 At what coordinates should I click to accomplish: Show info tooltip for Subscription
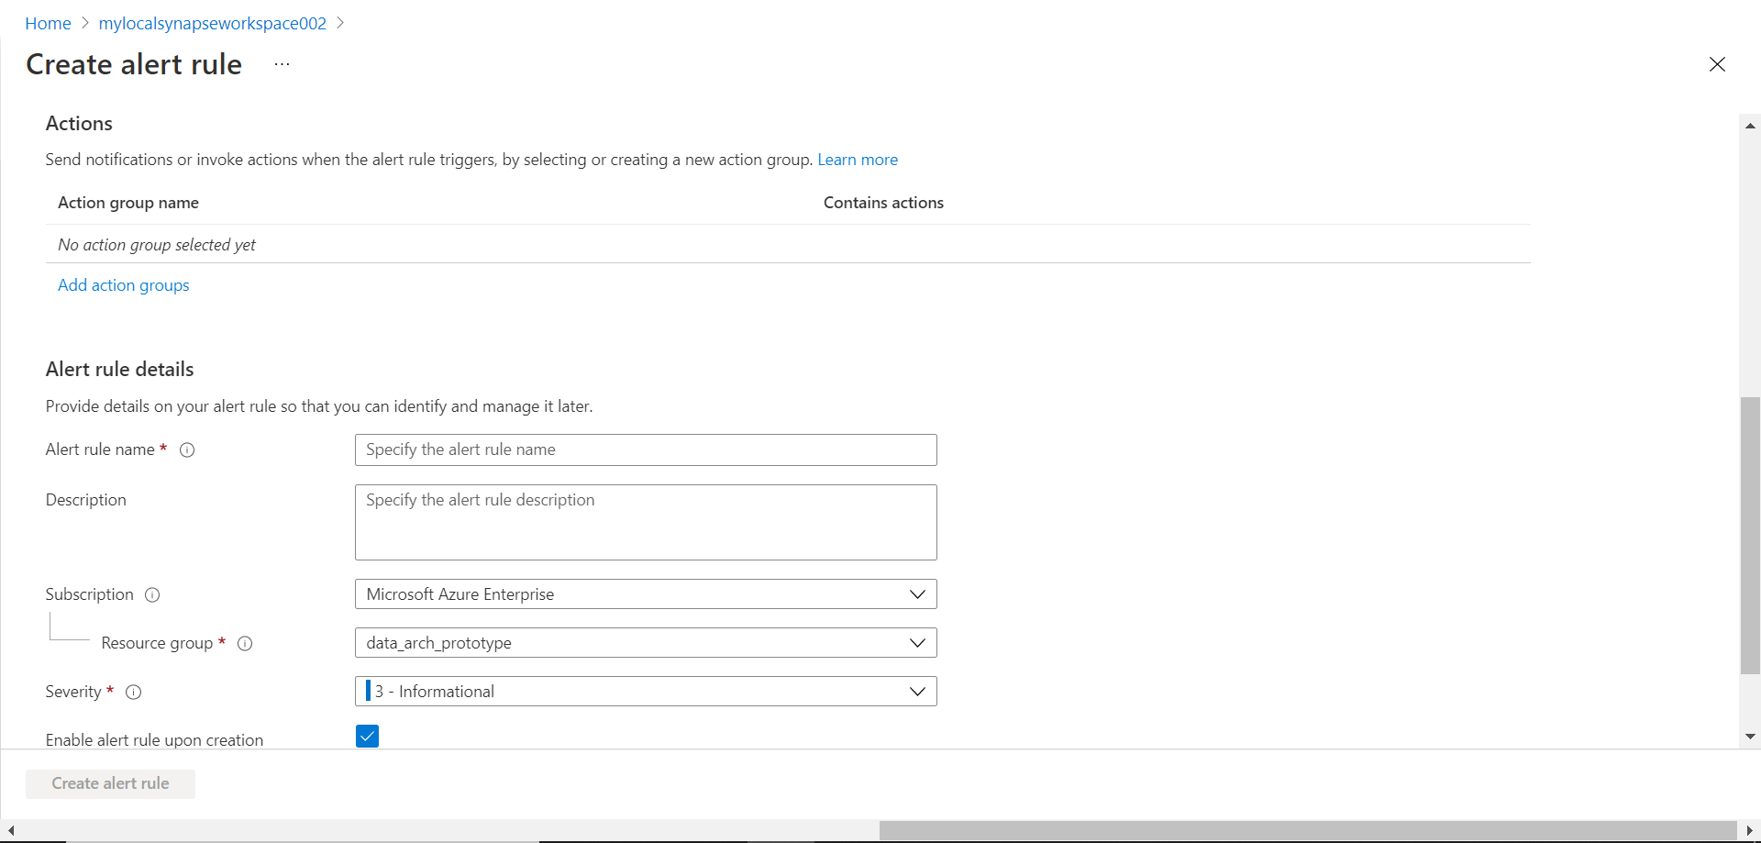click(x=153, y=595)
